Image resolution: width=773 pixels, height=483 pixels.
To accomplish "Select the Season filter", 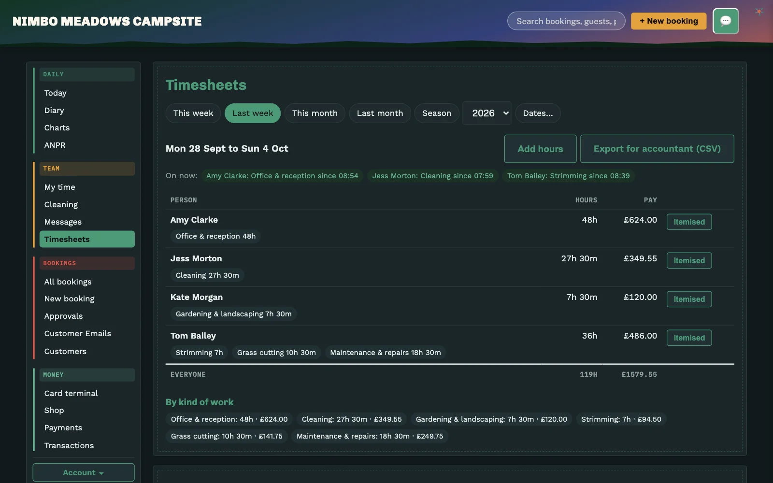I will (437, 113).
